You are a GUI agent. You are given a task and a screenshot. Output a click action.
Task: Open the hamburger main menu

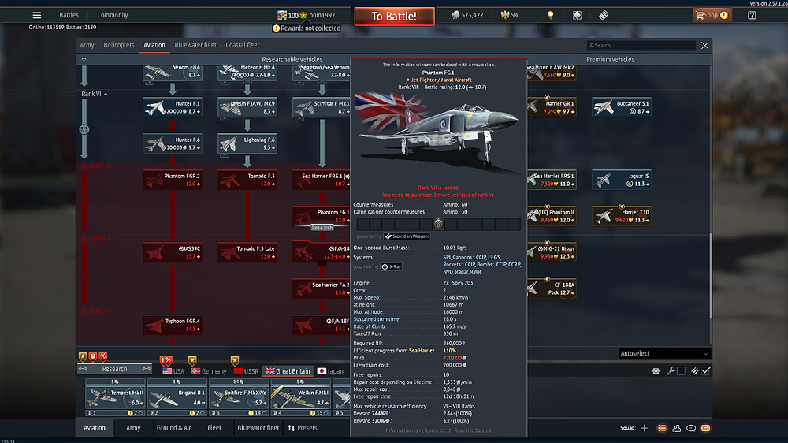[x=37, y=15]
